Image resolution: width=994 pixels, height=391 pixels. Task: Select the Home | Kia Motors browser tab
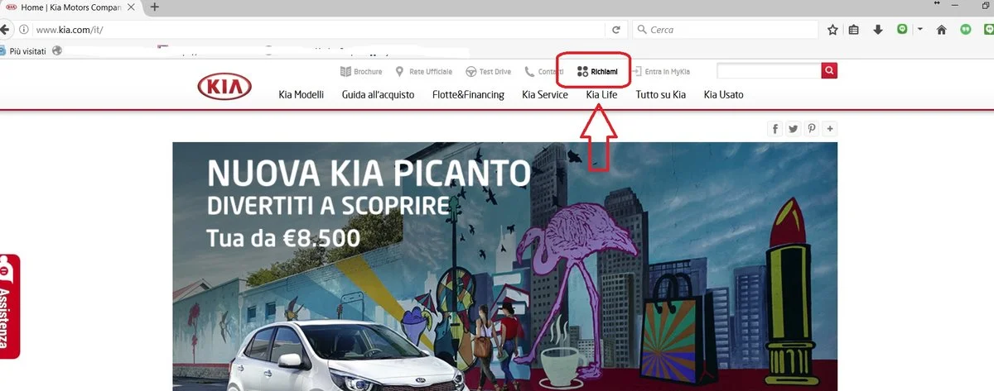(x=70, y=7)
